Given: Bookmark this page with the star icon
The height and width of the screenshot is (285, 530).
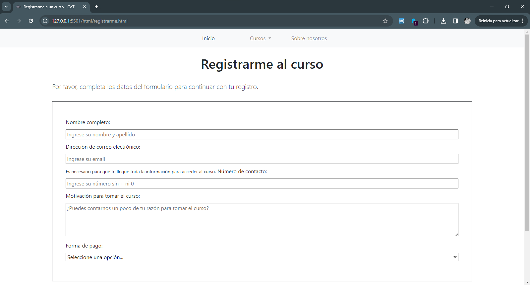Looking at the screenshot, I should click(385, 21).
